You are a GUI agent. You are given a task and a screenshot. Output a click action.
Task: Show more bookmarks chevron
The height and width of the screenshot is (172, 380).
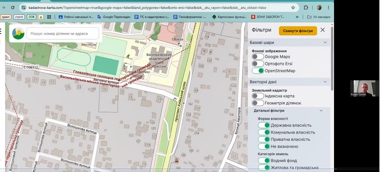click(297, 17)
